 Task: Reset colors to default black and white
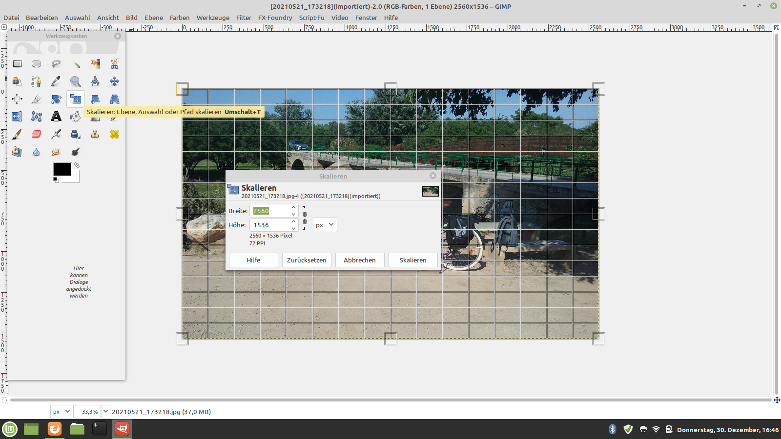coord(56,180)
